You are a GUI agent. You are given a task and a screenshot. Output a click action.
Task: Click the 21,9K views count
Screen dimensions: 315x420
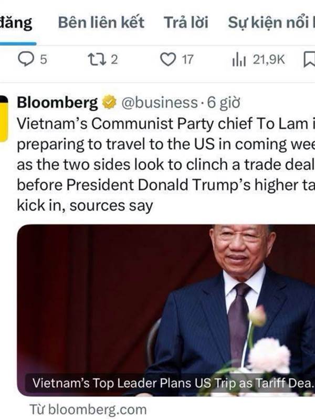pyautogui.click(x=269, y=59)
